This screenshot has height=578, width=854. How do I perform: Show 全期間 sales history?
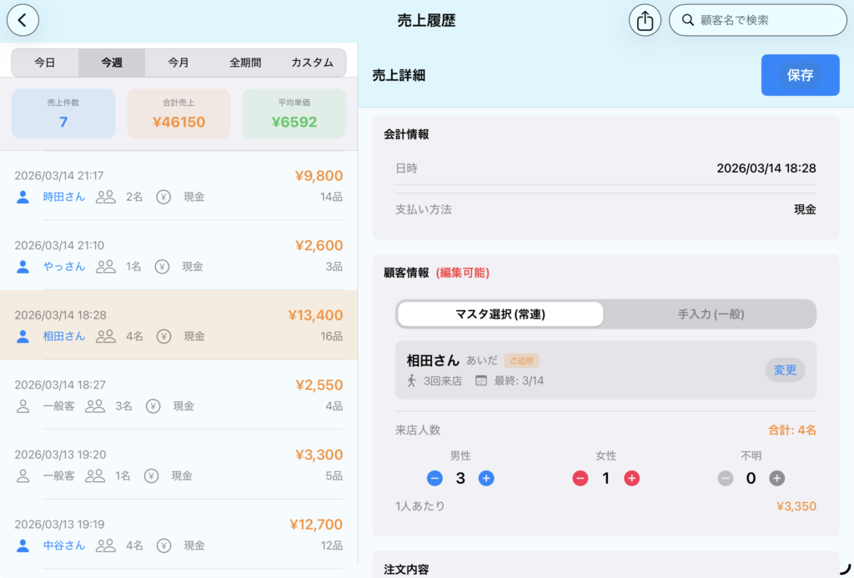245,63
